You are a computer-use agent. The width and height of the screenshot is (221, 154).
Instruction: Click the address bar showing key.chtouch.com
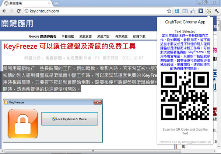click(x=92, y=11)
